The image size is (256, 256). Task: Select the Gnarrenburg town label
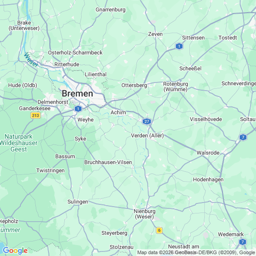111,10
